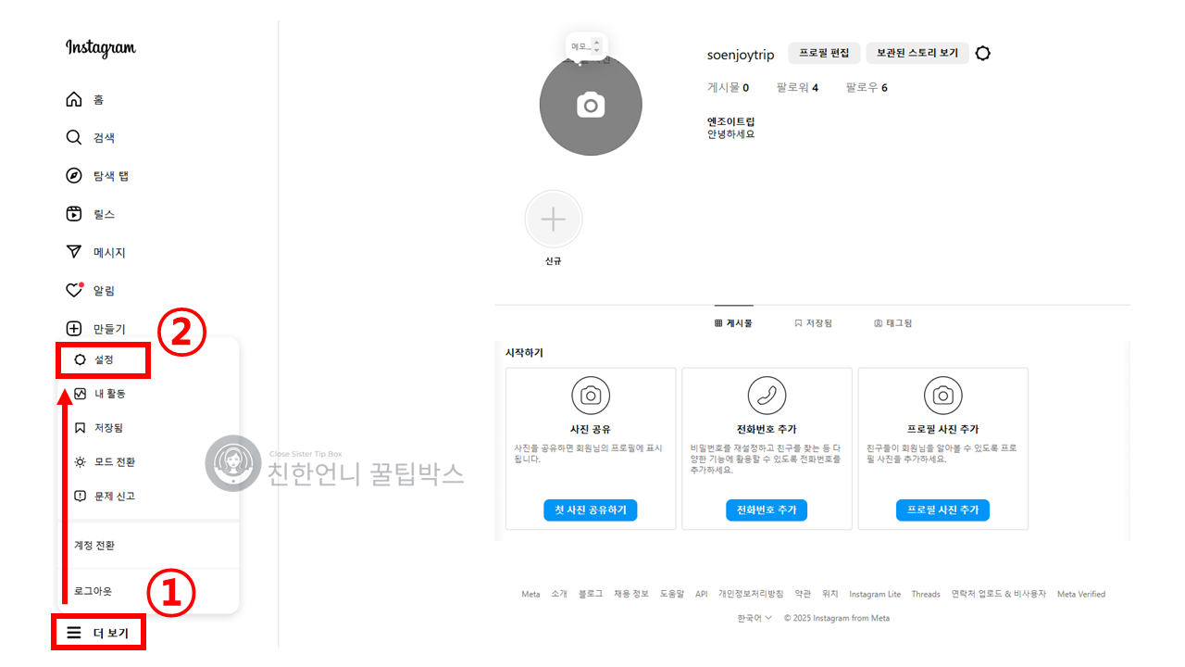The image size is (1185, 667).
Task: Click 만들기 plus icon
Action: click(x=74, y=329)
